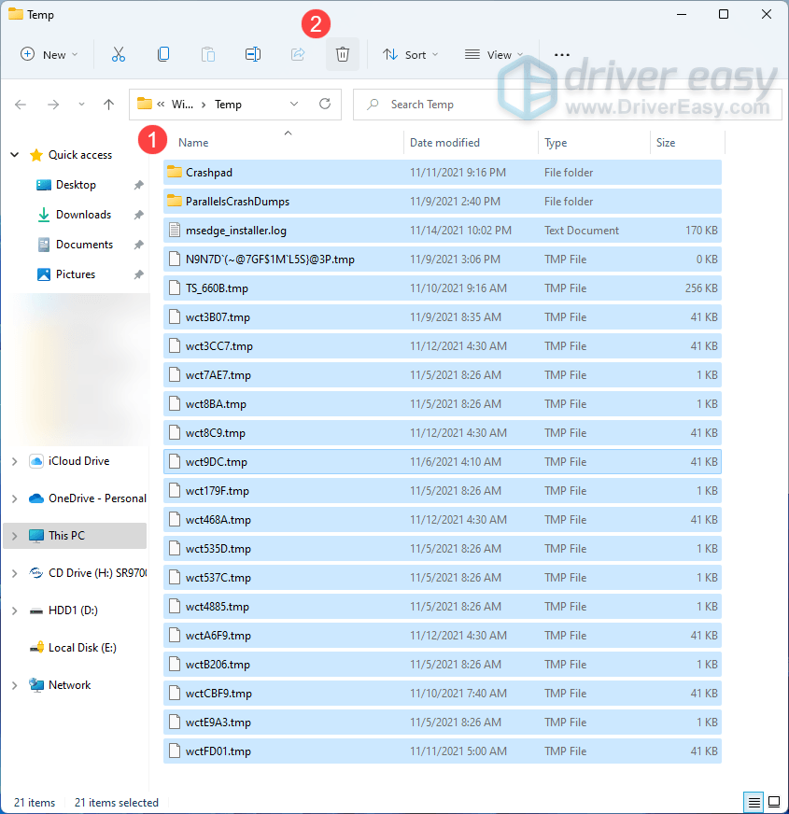
Task: Click the 256 KB size cell
Action: pyautogui.click(x=701, y=288)
